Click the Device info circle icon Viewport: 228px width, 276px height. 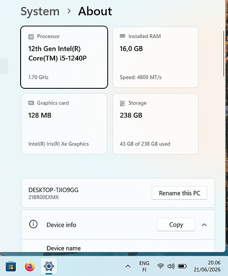33,224
